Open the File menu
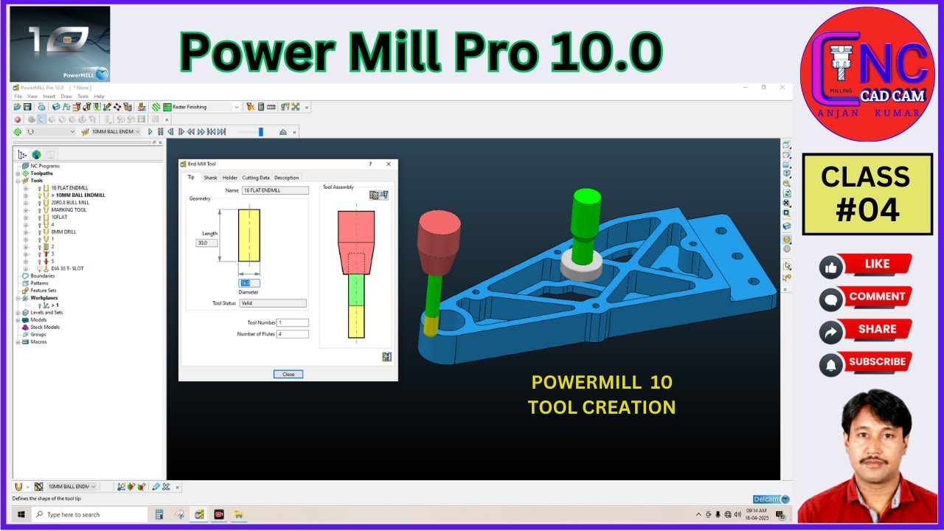This screenshot has width=944, height=531. pyautogui.click(x=18, y=96)
